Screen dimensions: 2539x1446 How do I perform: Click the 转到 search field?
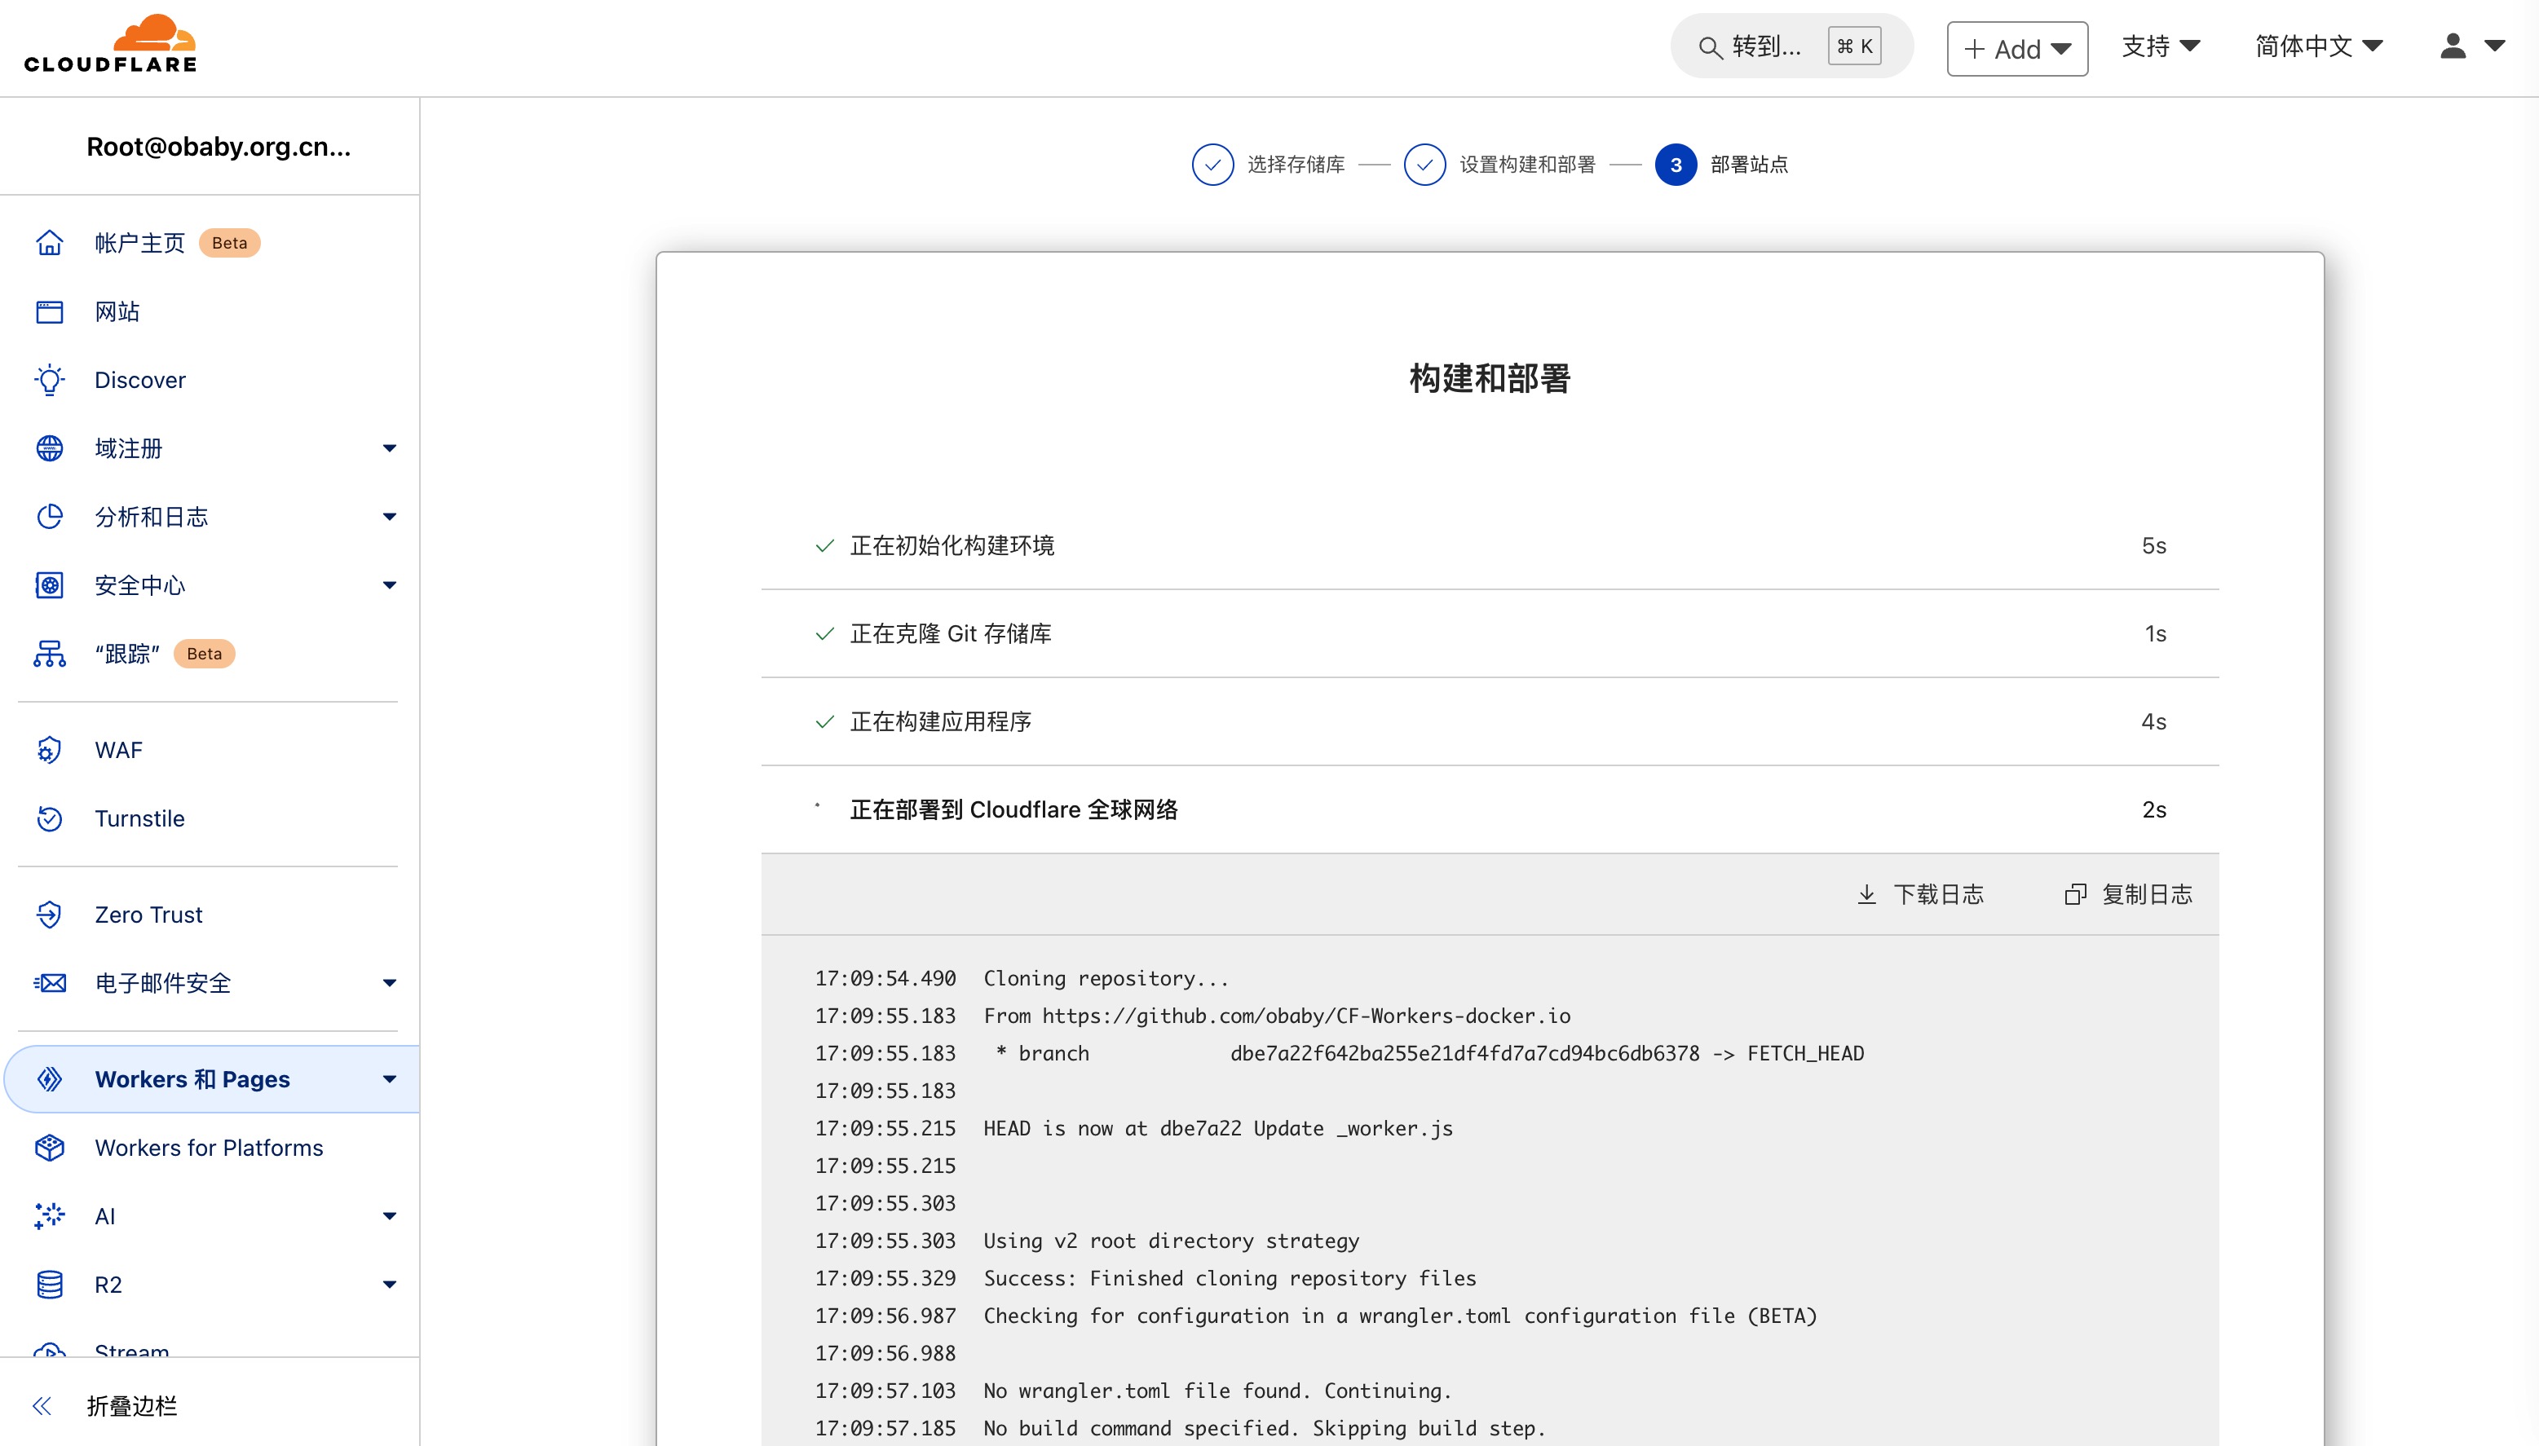pyautogui.click(x=1765, y=46)
